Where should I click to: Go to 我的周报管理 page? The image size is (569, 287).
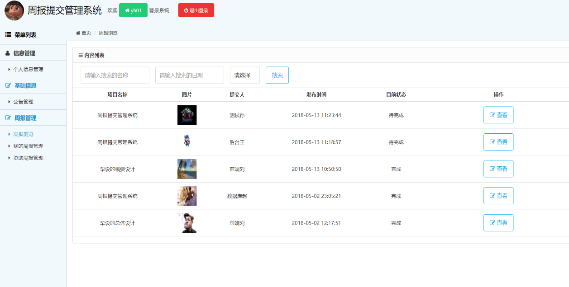coord(28,146)
